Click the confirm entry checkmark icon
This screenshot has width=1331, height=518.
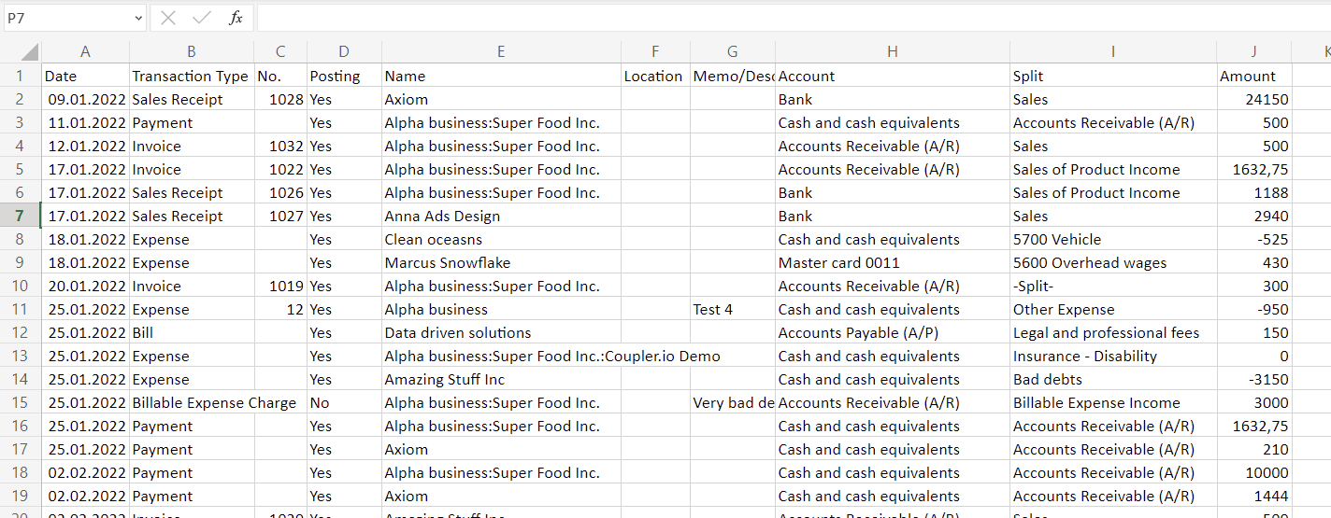(201, 18)
